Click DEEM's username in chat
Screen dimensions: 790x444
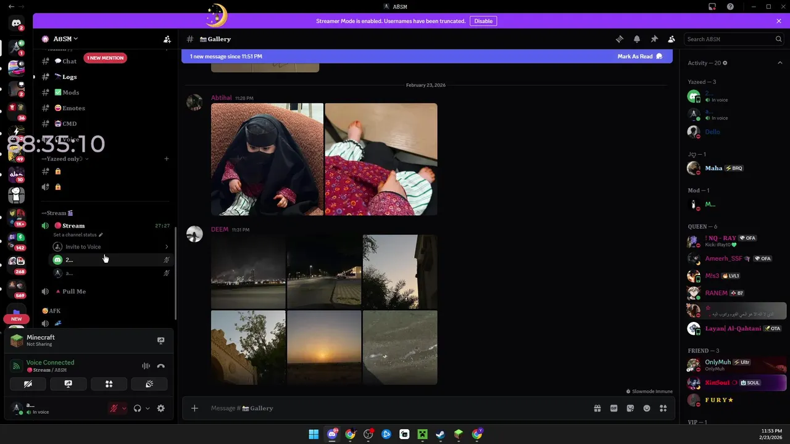pyautogui.click(x=220, y=229)
